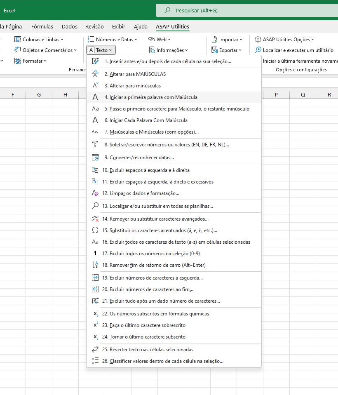
Task: Choose Excluir espaços à esquerda e à direita
Action: (x=174, y=170)
